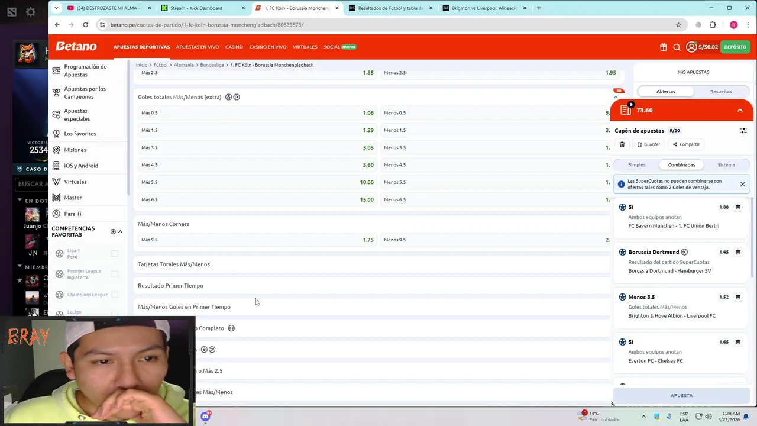Open the browser extensions puzzle icon
The image size is (757, 426).
coord(713,25)
